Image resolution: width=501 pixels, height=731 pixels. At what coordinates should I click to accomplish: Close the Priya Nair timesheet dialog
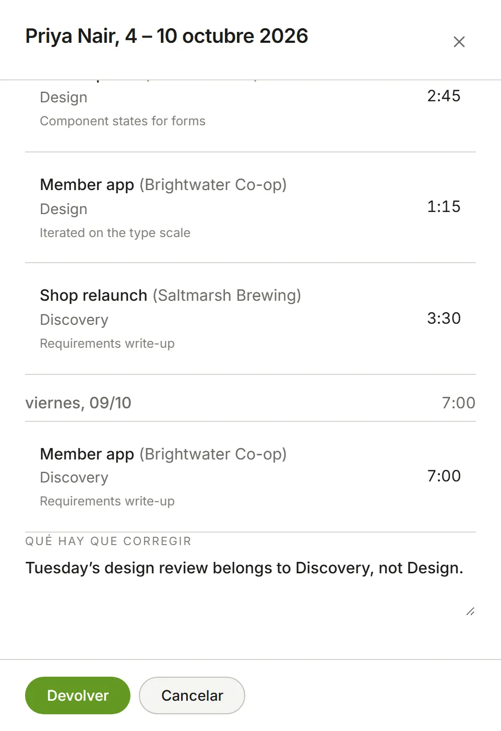point(459,42)
